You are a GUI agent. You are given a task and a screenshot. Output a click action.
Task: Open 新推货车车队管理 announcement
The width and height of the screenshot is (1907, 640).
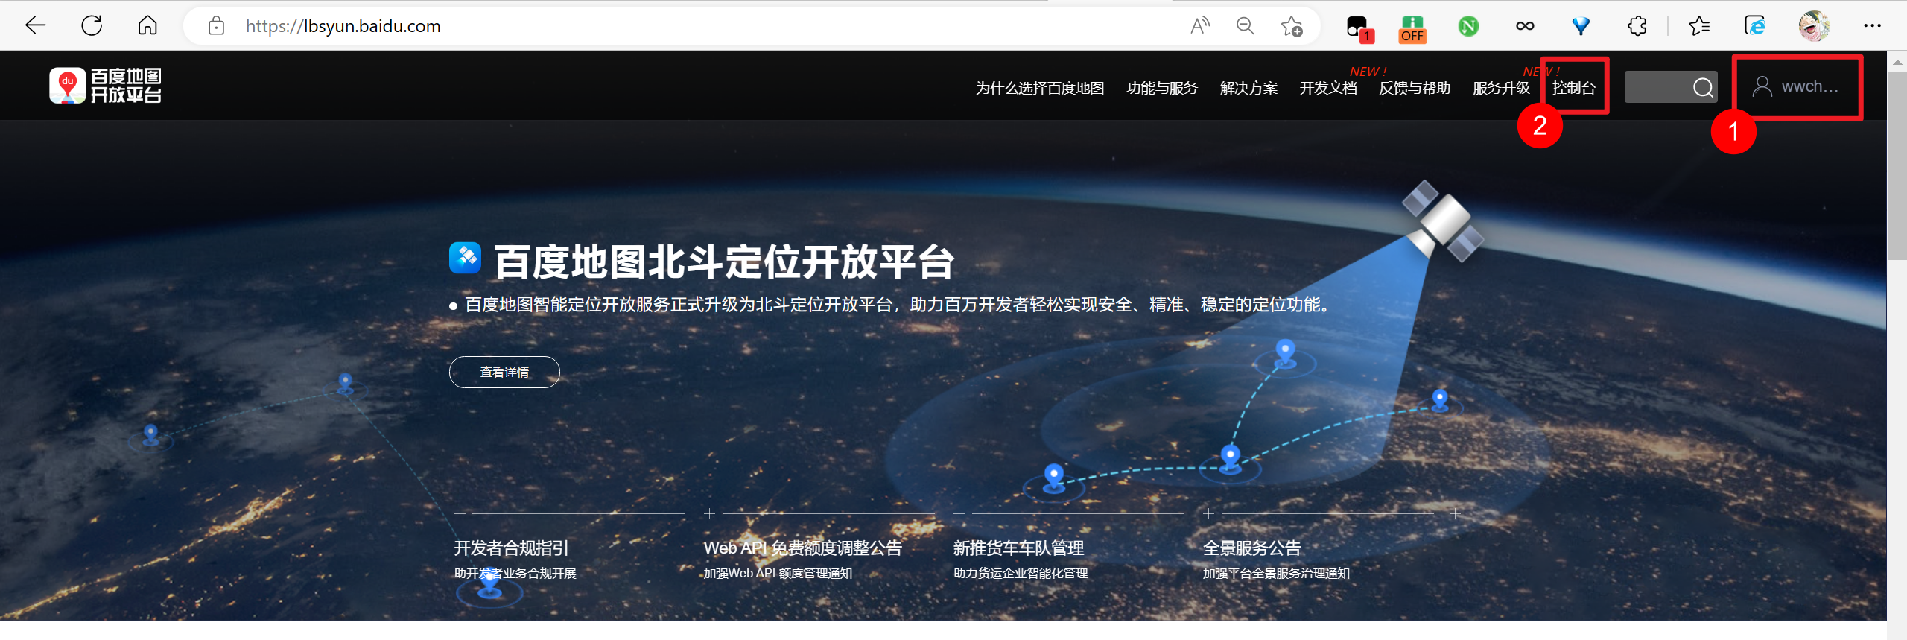pyautogui.click(x=1018, y=548)
